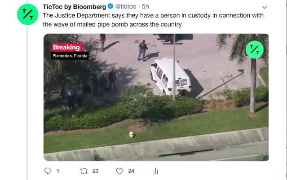Click the red Breaking label on video
This screenshot has height=180, width=287.
click(x=66, y=48)
